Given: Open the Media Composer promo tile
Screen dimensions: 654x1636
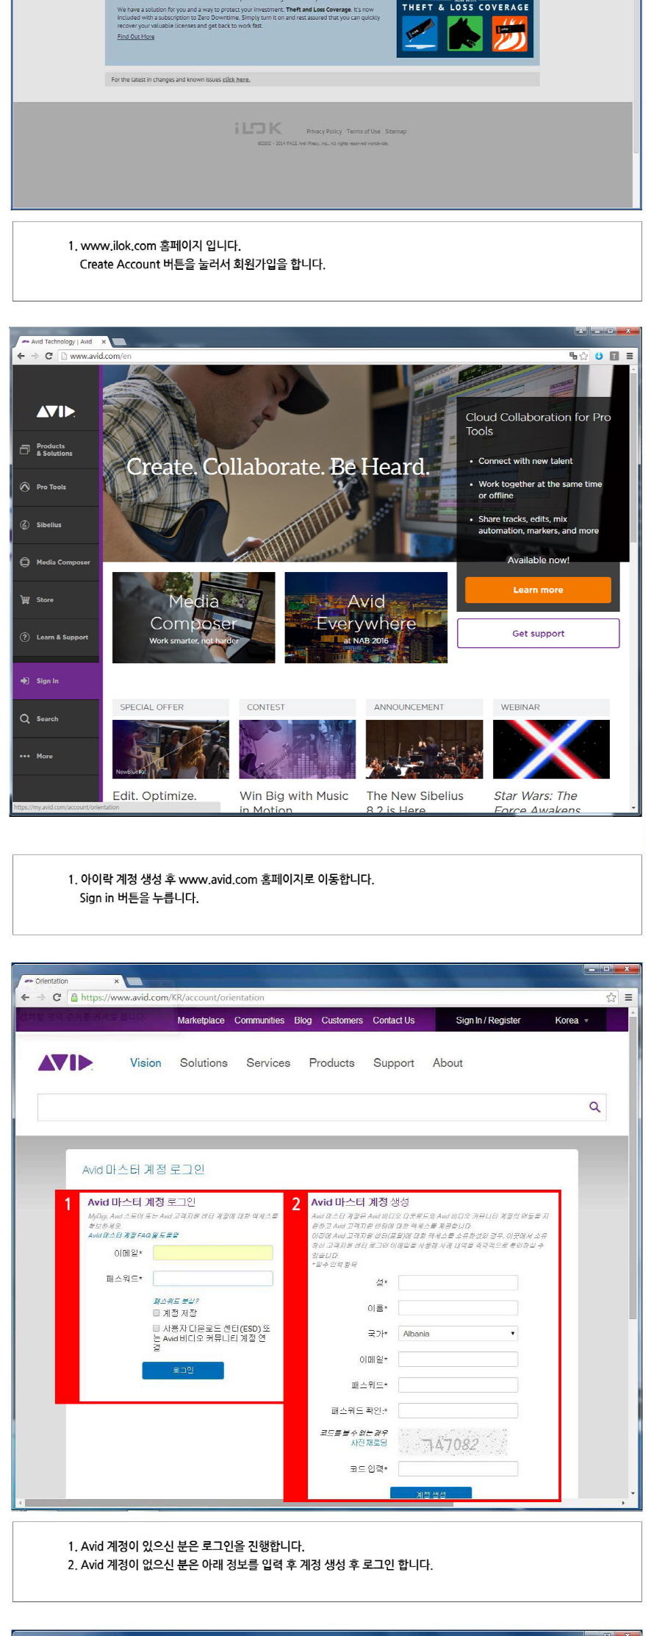Looking at the screenshot, I should coord(194,618).
